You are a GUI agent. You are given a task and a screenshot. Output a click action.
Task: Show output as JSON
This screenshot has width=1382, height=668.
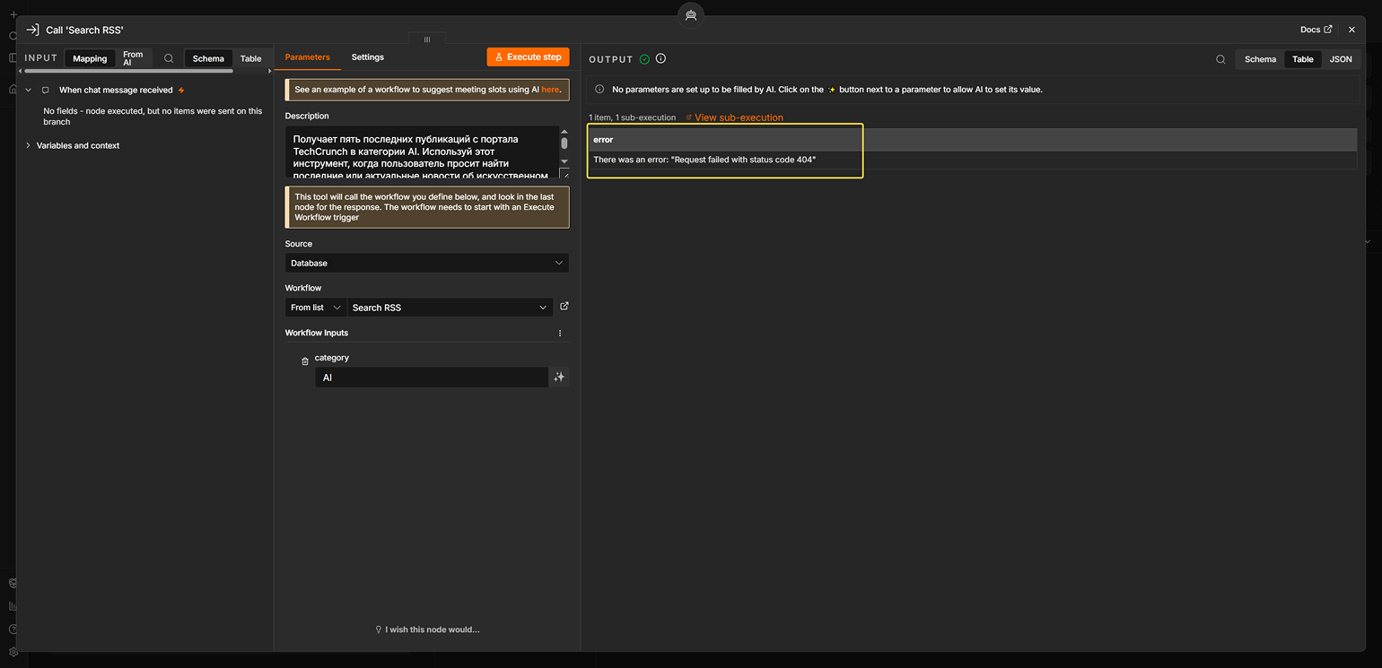click(1341, 59)
